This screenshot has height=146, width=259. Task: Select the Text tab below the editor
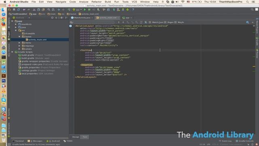pyautogui.click(x=85, y=137)
